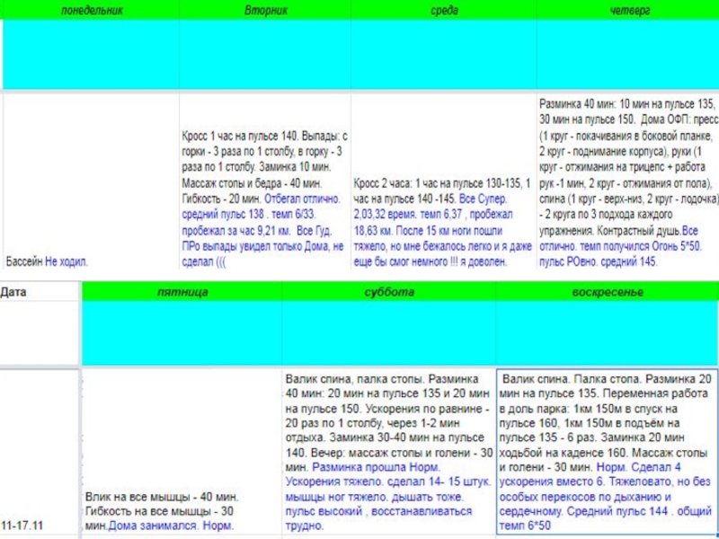Select the пятница header cell
The width and height of the screenshot is (719, 539).
(x=182, y=292)
